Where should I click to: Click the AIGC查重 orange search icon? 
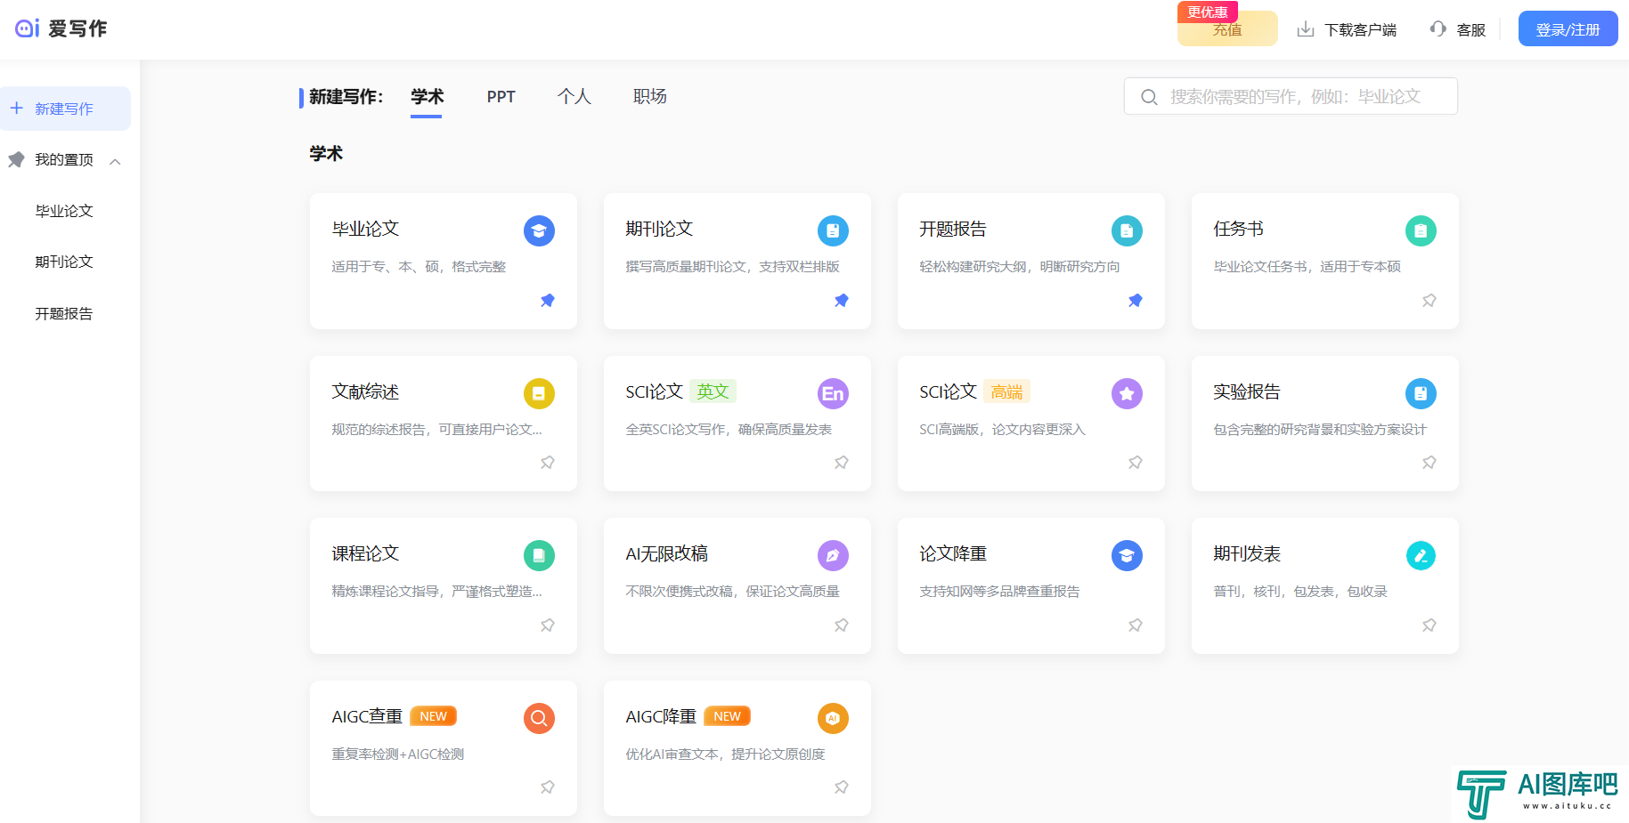pos(539,718)
